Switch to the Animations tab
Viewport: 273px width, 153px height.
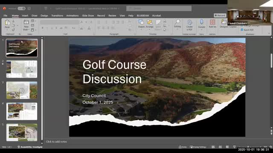[73, 16]
